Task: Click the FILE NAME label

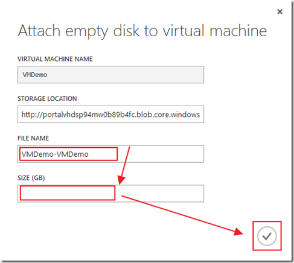Action: (x=33, y=138)
